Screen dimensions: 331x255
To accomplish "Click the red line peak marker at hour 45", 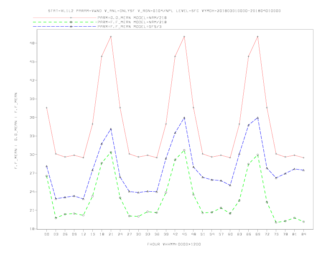I will [184, 37].
